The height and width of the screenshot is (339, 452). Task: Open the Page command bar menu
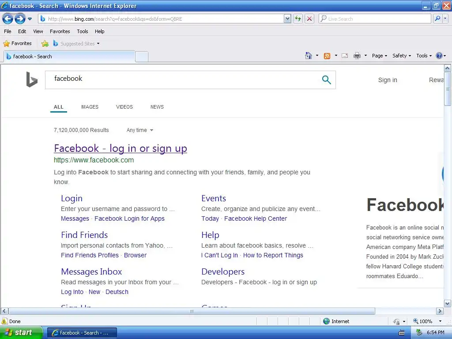coord(379,56)
